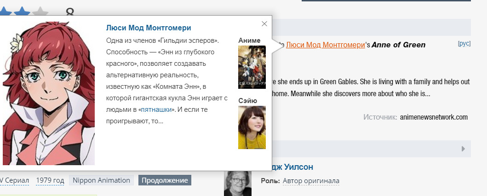
Task: Open the animenewsnetwork.com source link
Action: (x=434, y=117)
